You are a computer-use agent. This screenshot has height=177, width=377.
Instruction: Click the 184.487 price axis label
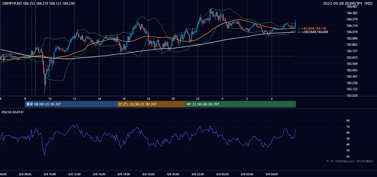352,7
